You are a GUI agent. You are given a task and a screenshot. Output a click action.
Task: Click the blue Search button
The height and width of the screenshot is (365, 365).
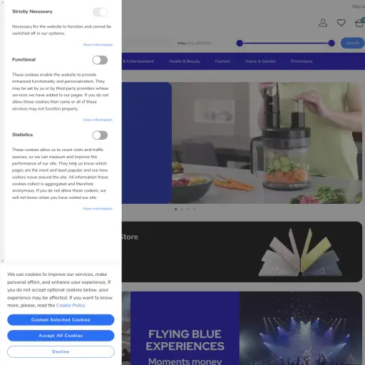click(x=353, y=43)
